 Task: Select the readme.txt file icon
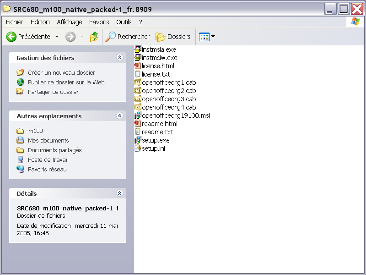[138, 132]
